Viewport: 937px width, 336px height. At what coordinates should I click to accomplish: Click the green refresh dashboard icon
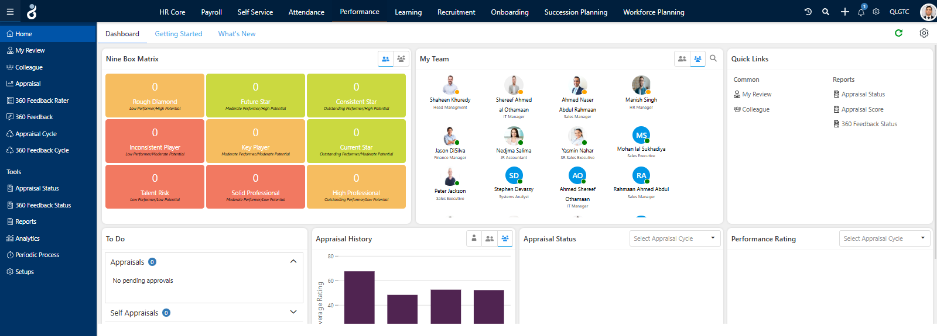pos(899,33)
